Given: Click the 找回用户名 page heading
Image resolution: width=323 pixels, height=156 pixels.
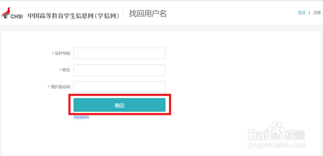Looking at the screenshot, I should (x=148, y=14).
